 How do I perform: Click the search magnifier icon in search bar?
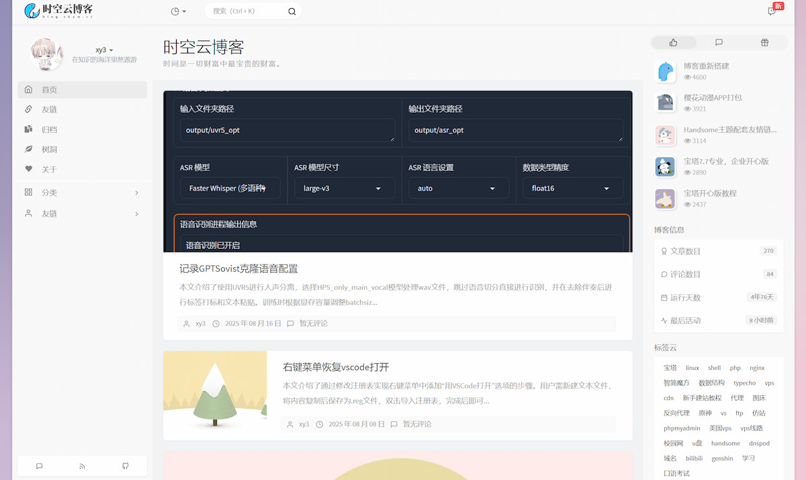click(292, 11)
